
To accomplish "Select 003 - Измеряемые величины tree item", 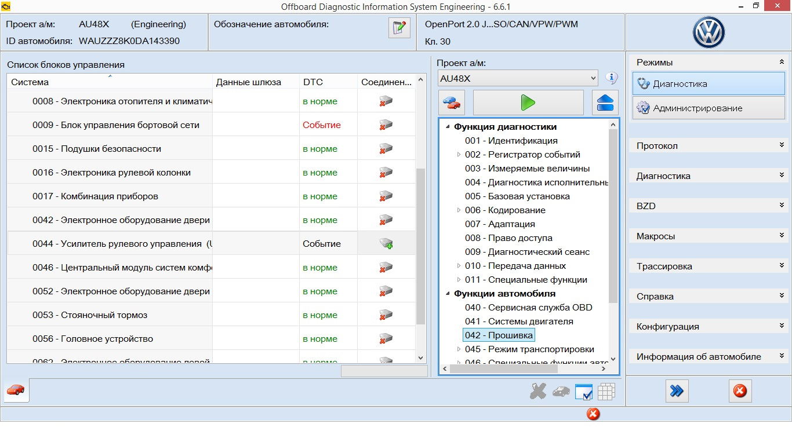I will [528, 169].
